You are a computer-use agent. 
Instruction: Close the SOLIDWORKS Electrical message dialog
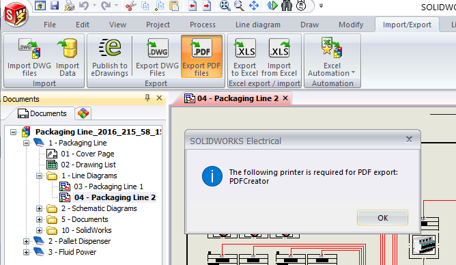(x=409, y=139)
